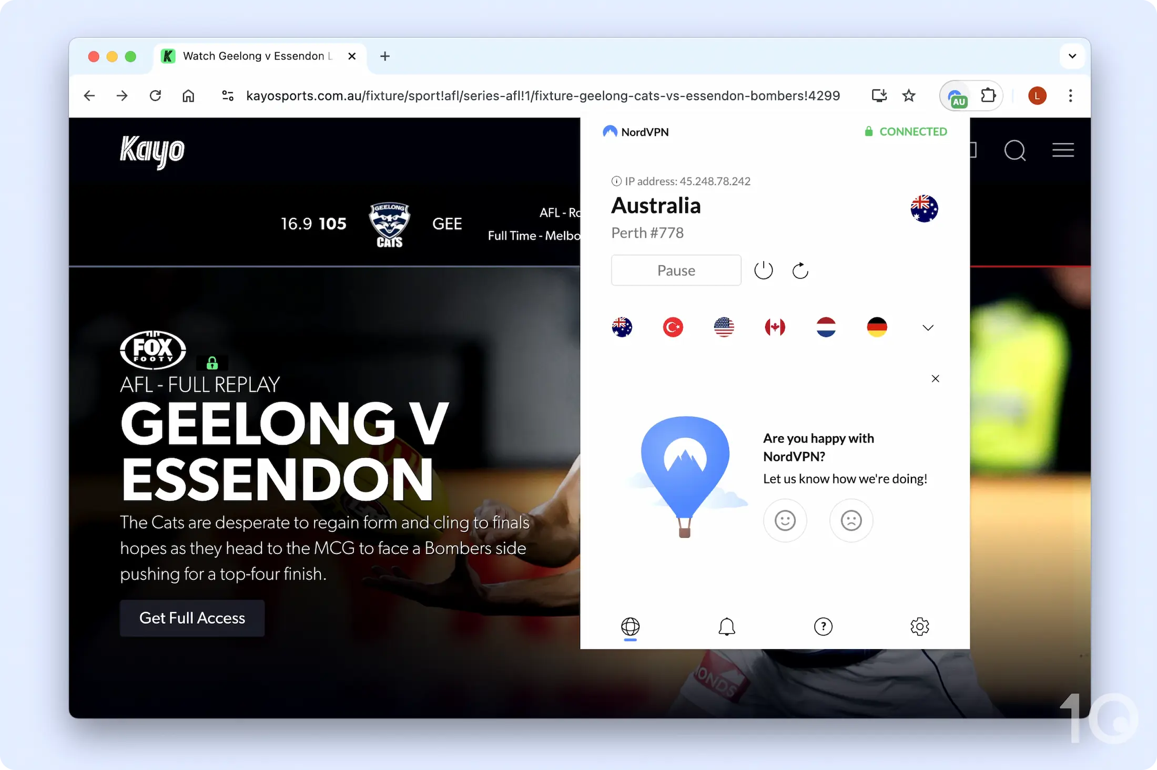The image size is (1157, 770).
Task: Click the NordVPN power/disconnect icon
Action: click(x=763, y=270)
